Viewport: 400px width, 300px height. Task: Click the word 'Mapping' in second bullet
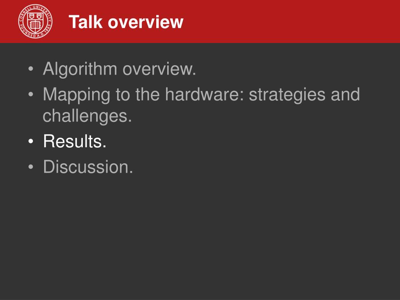[77, 95]
